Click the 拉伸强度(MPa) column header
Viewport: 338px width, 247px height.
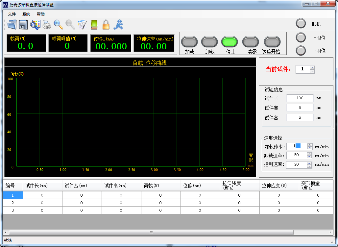point(240,185)
